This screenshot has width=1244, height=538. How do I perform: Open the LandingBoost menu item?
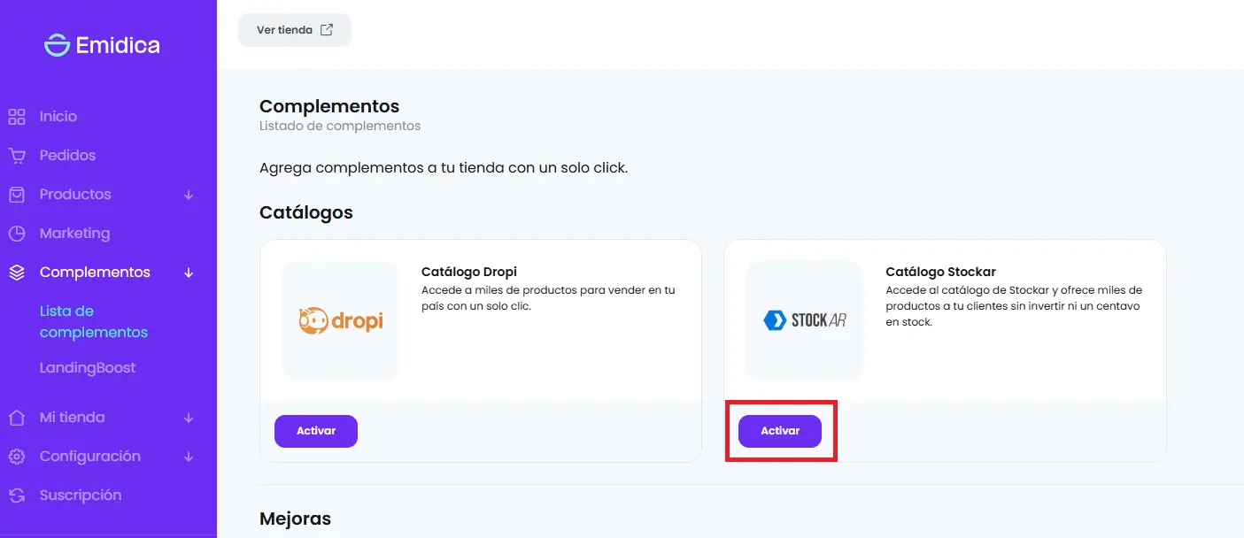point(88,368)
